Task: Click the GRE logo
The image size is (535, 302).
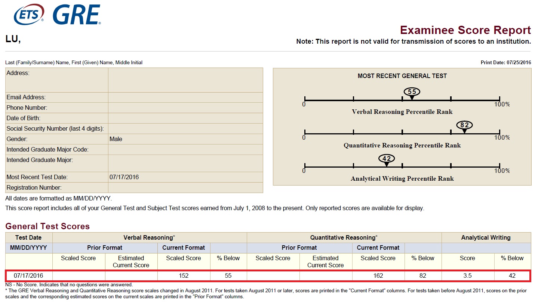Action: (x=77, y=14)
